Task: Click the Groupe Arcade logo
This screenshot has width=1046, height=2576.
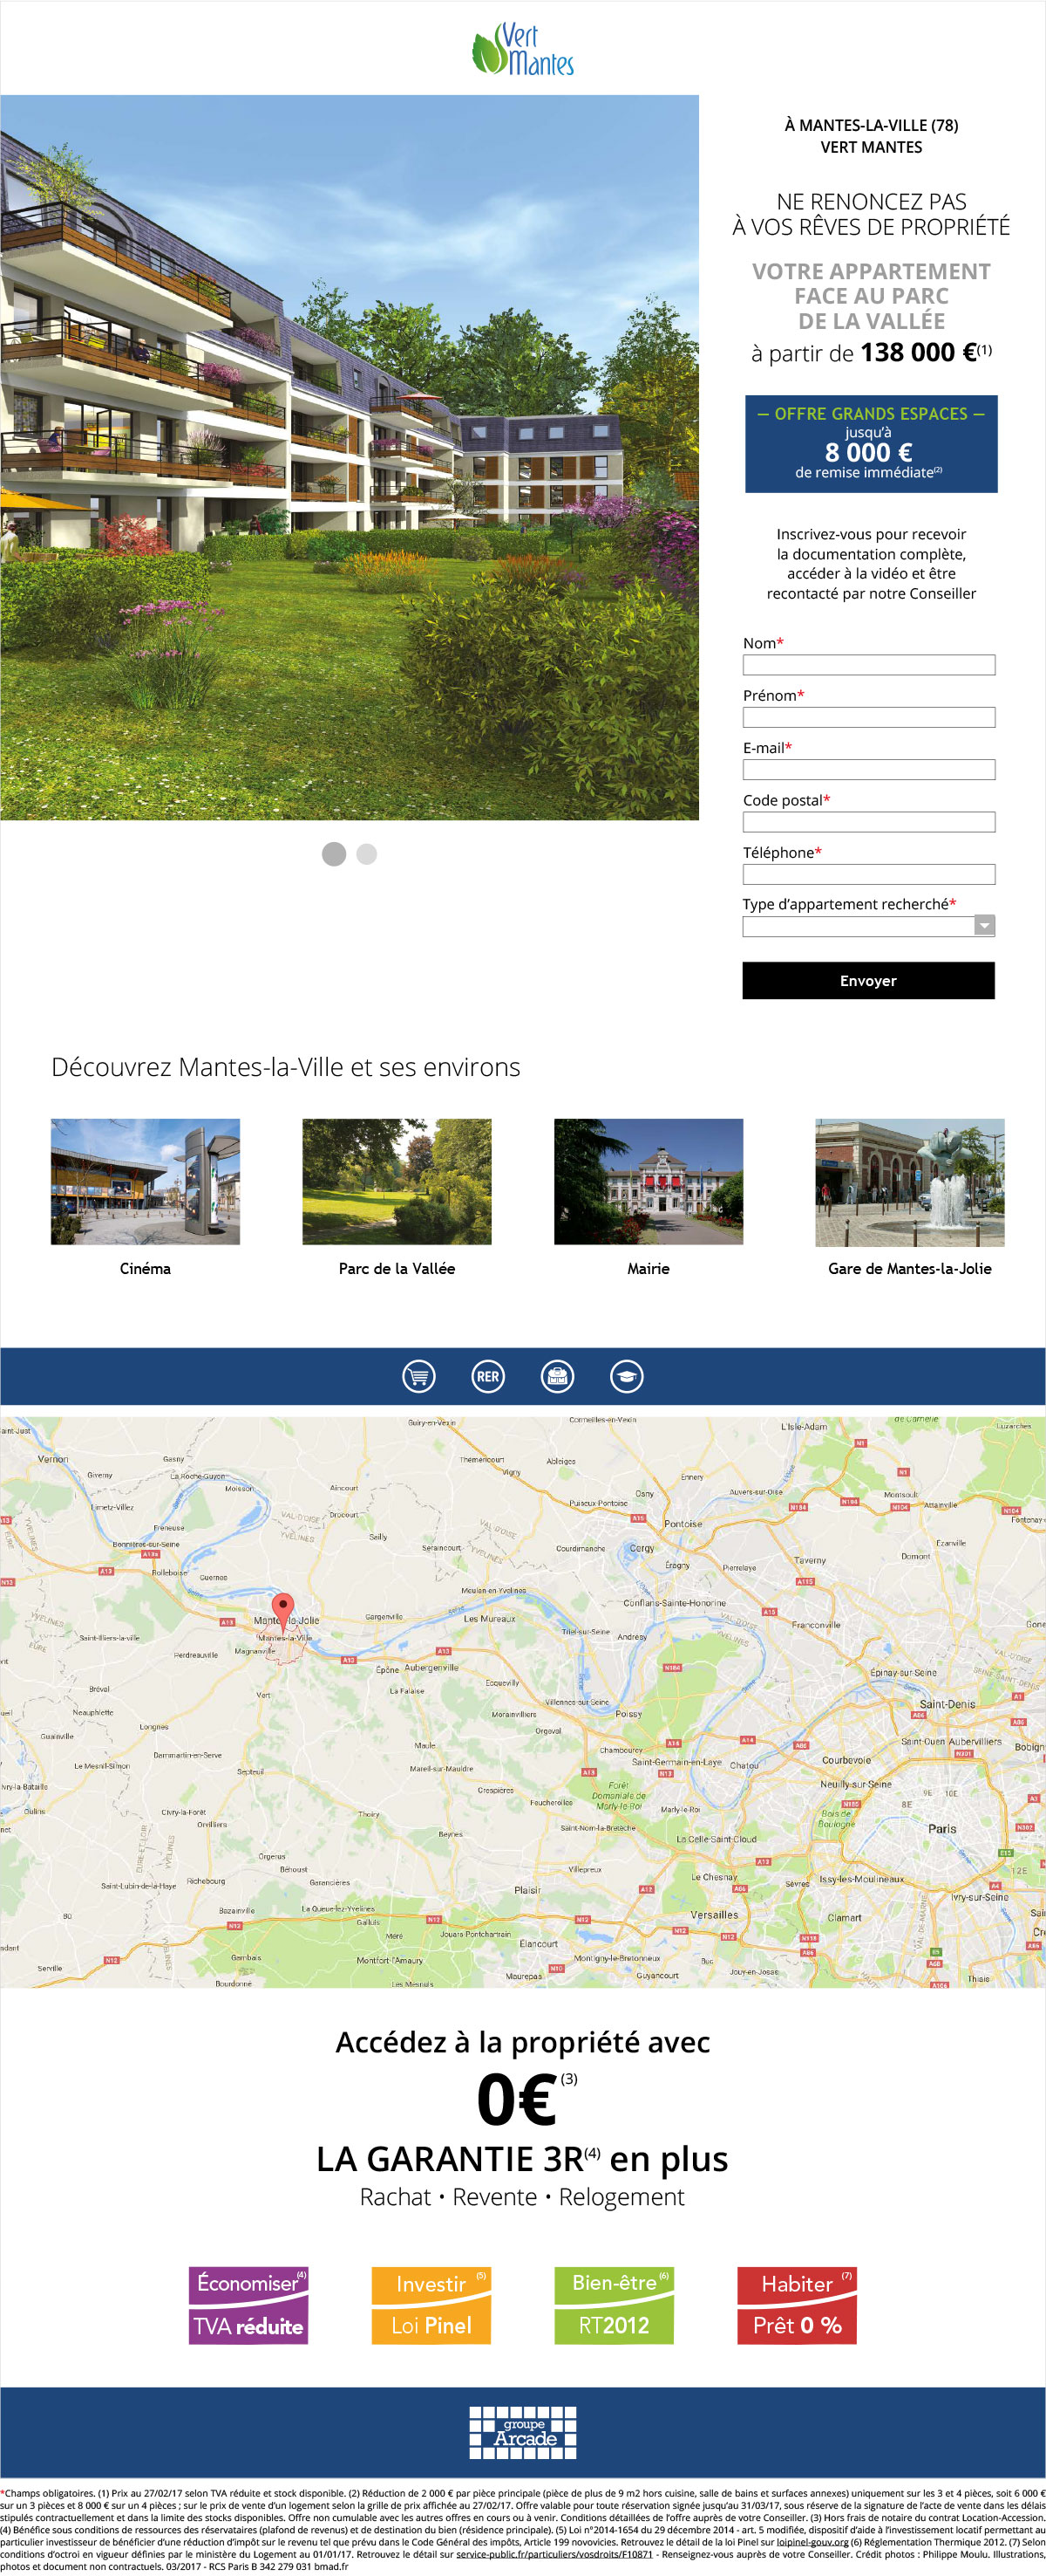Action: click(522, 2432)
